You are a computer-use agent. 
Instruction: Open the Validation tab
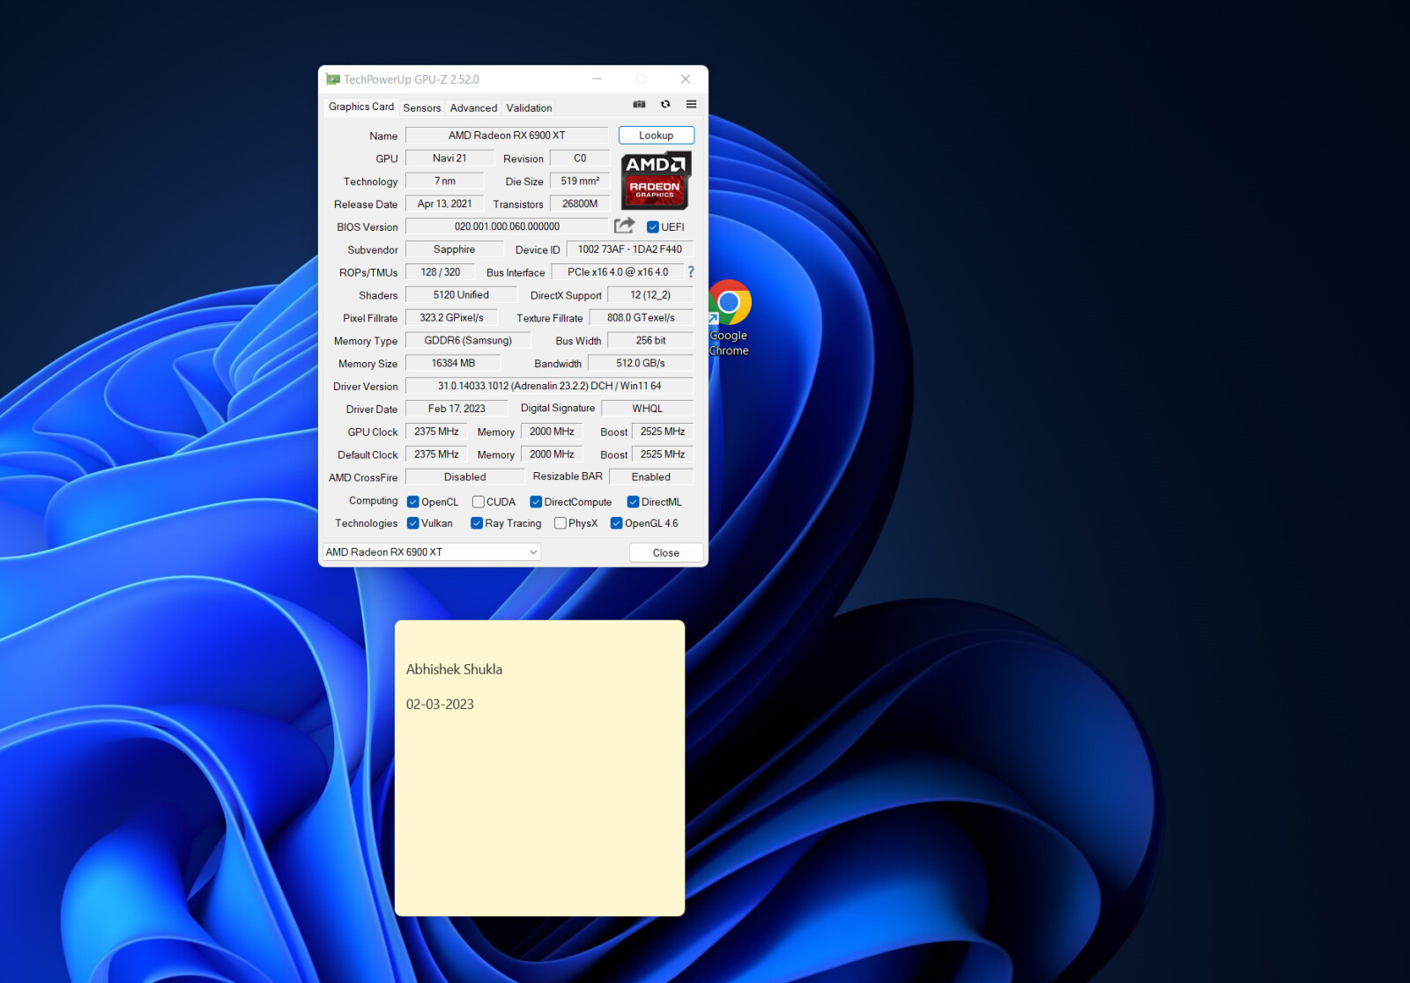[529, 107]
